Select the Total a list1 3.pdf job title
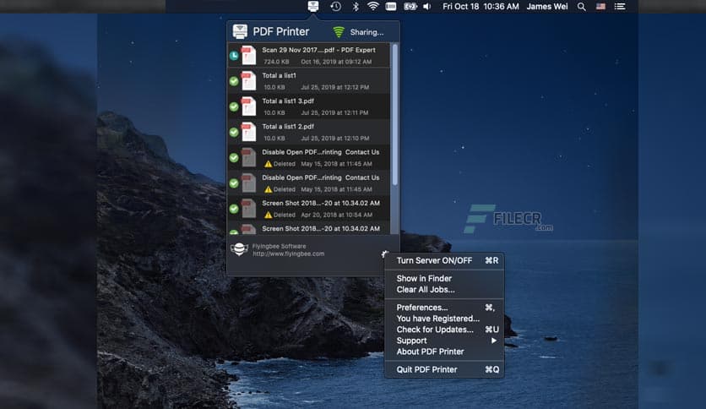 [288, 101]
